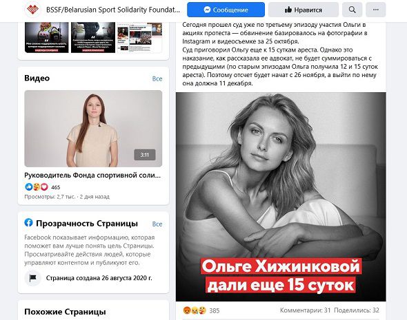This screenshot has width=407, height=320.
Task: Like the page with Нравится button
Action: click(304, 10)
